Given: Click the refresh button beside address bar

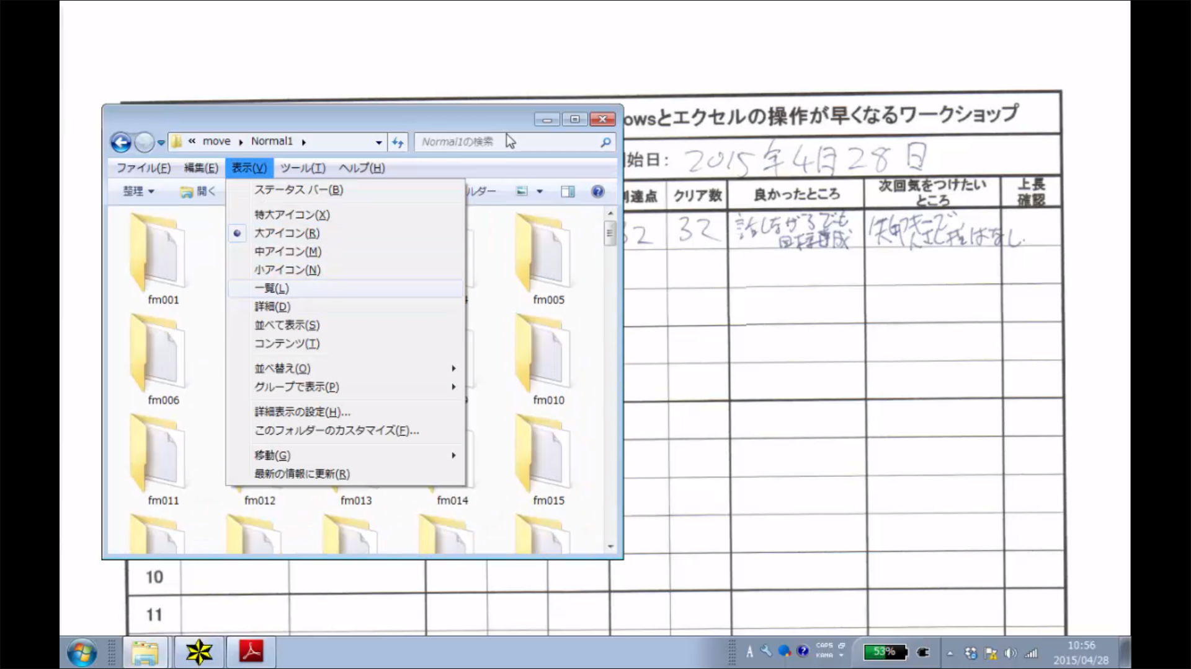Looking at the screenshot, I should [x=398, y=142].
